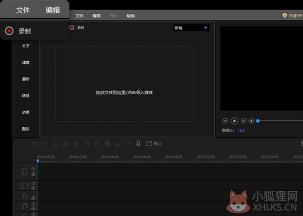This screenshot has height=216, width=303.
Task: Click the microphone voiceover icon
Action: click(138, 143)
